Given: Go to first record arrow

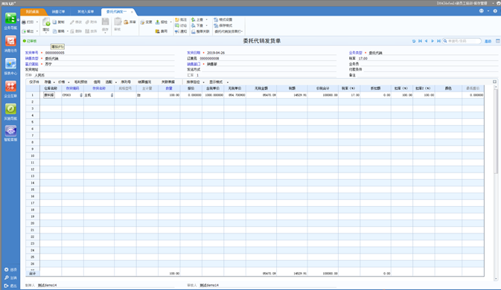Looking at the screenshot, I should (x=420, y=41).
